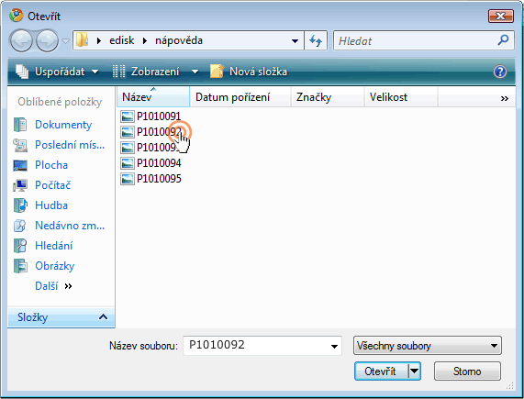
Task: Sort by the Velikost column header
Action: pos(401,97)
